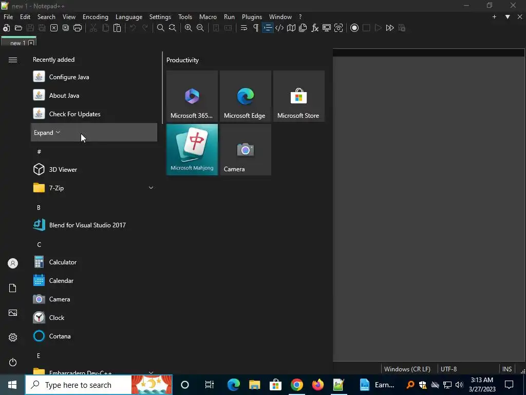
Task: Click the user-defined language code icon
Action: (x=279, y=28)
